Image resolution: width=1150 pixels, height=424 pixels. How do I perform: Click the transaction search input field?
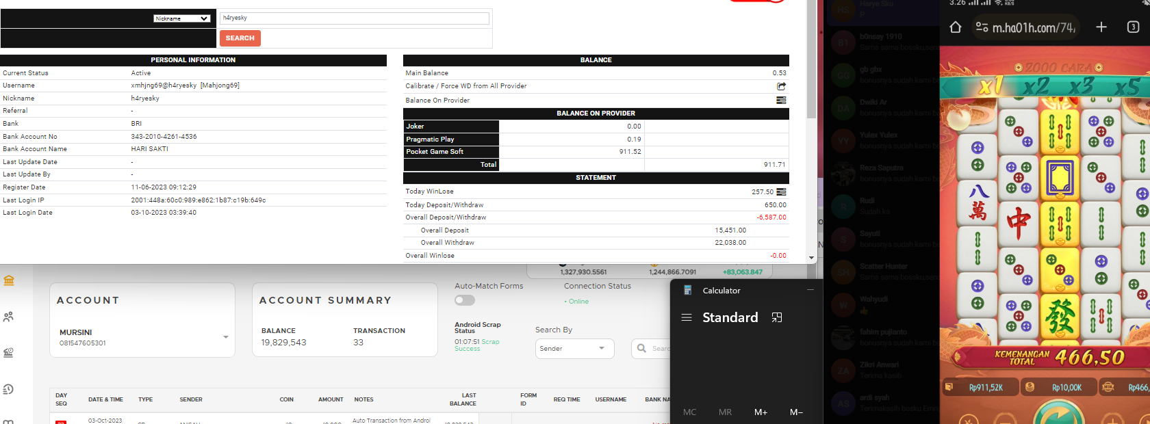tap(652, 349)
